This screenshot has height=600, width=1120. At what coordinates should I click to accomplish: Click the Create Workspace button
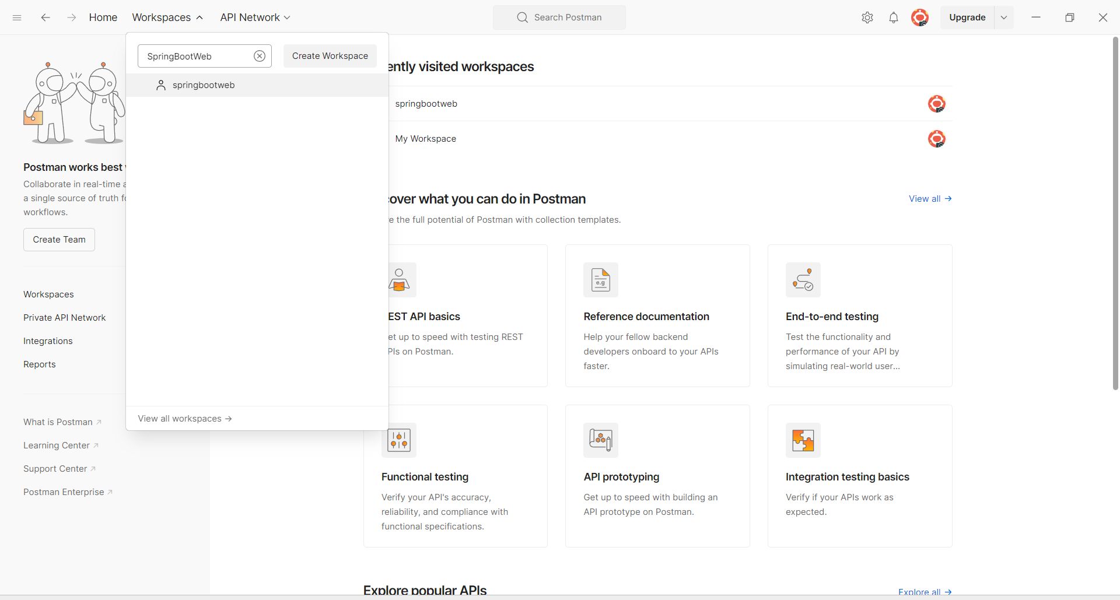pyautogui.click(x=330, y=56)
